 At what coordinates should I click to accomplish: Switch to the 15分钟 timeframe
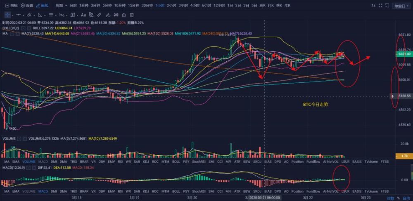click(133, 5)
